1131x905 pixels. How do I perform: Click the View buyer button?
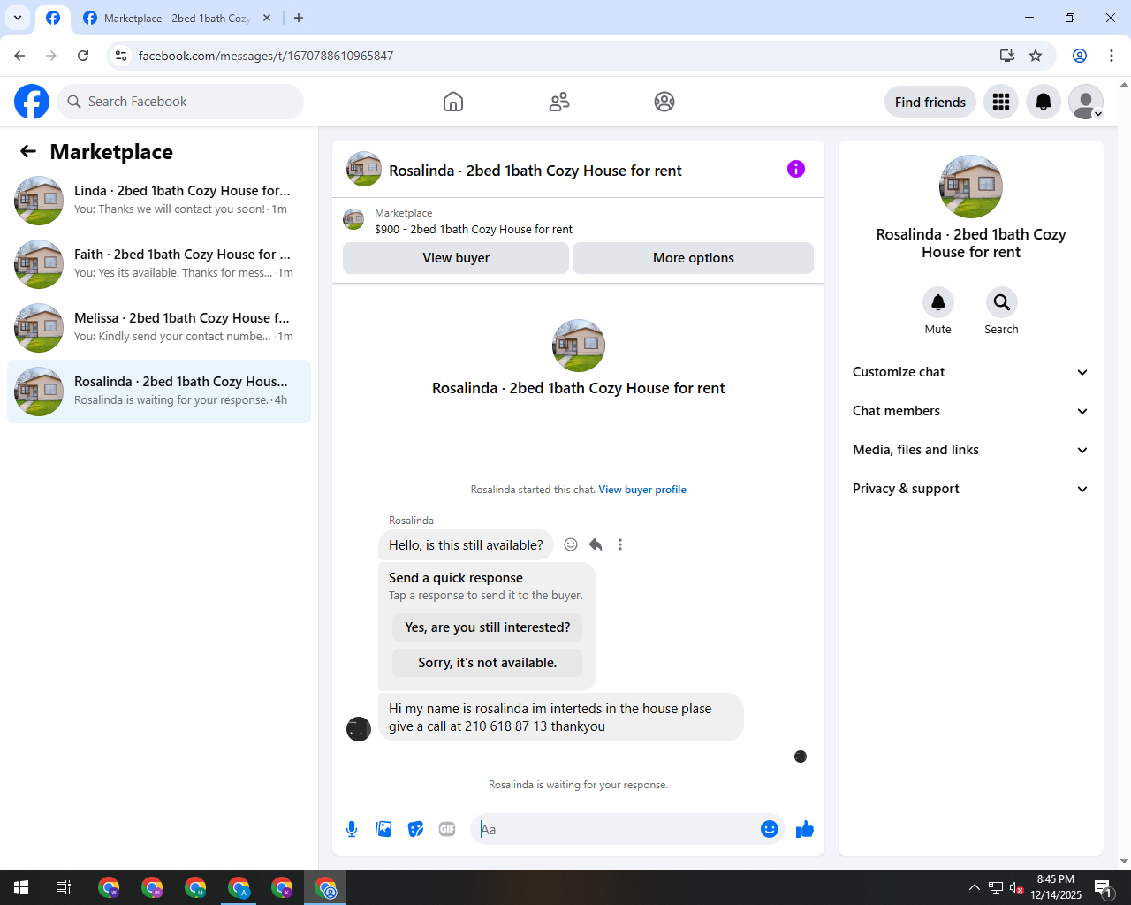coord(456,258)
